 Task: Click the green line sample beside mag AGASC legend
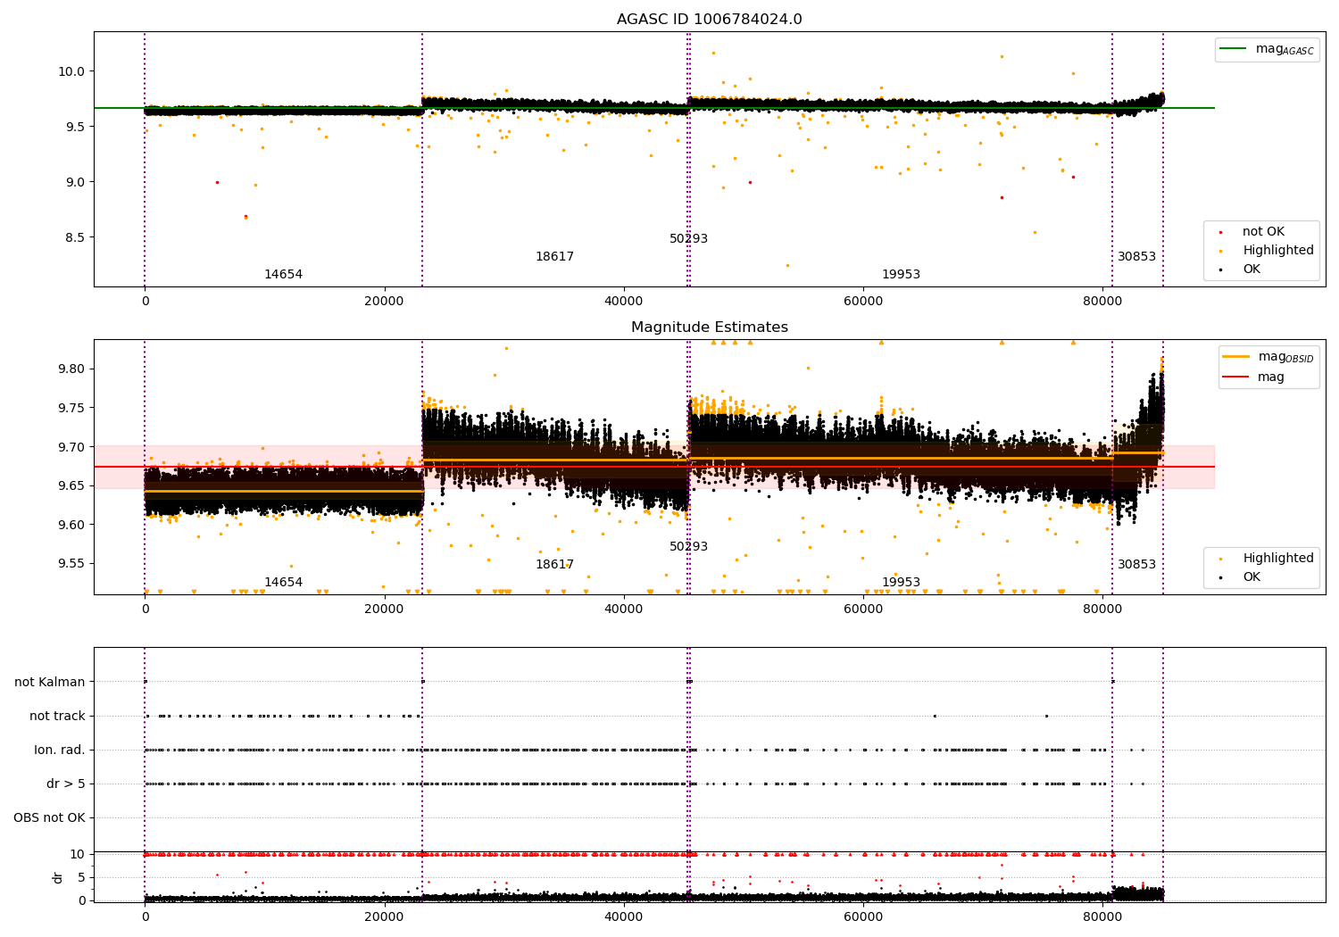click(x=1234, y=49)
